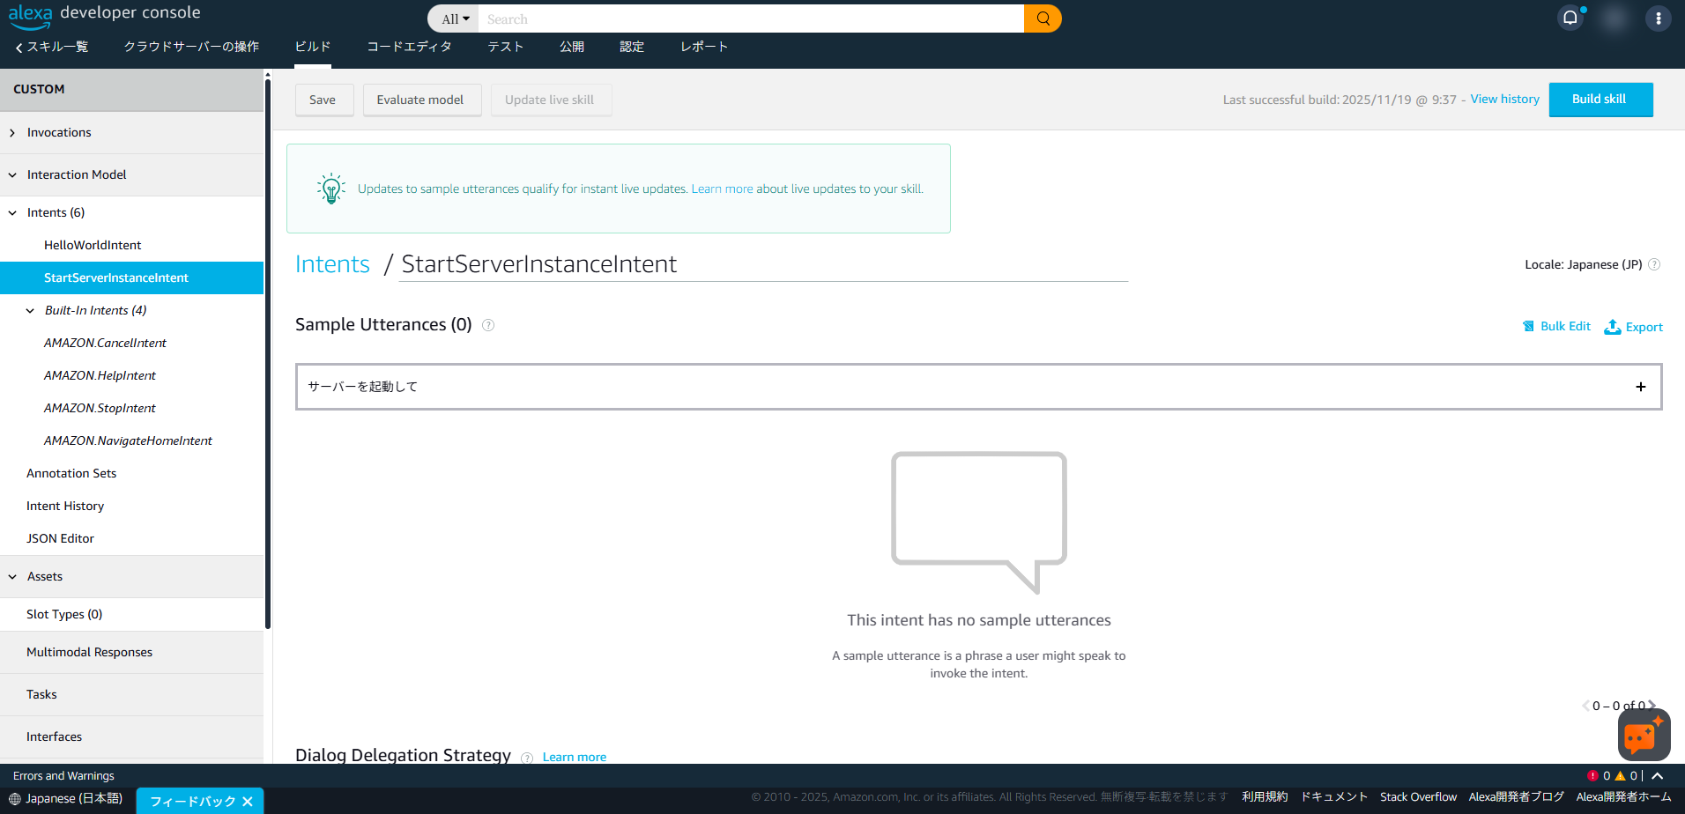The height and width of the screenshot is (814, 1685).
Task: Collapse the Built-In Intents list
Action: (x=30, y=310)
